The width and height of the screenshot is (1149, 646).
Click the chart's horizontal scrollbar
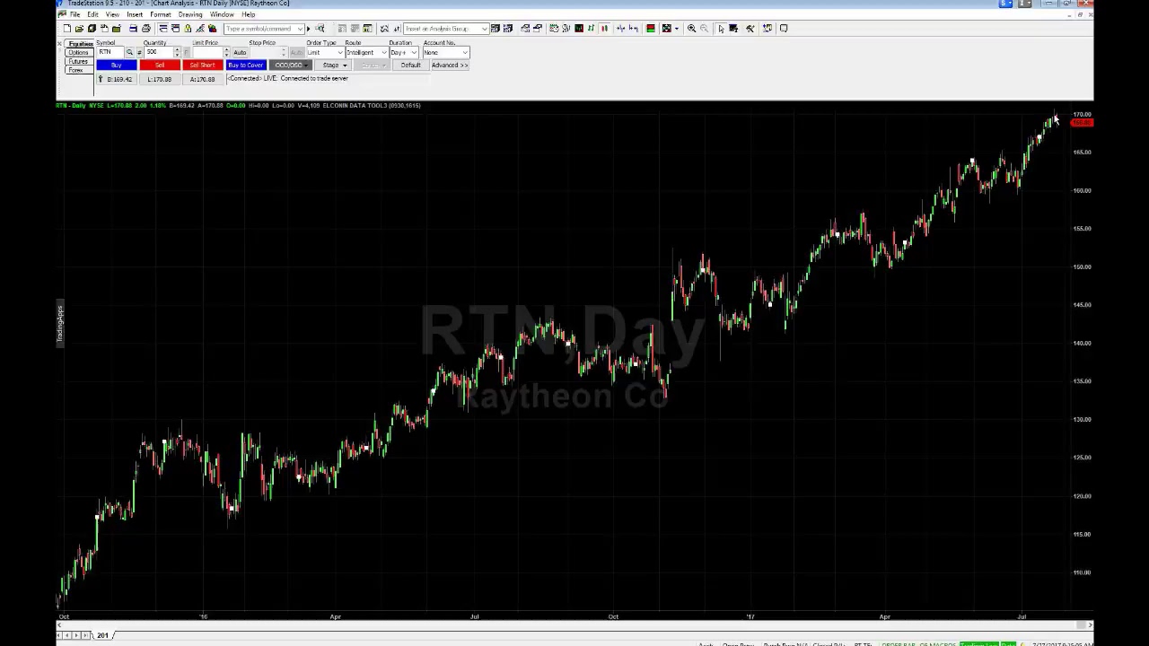574,624
